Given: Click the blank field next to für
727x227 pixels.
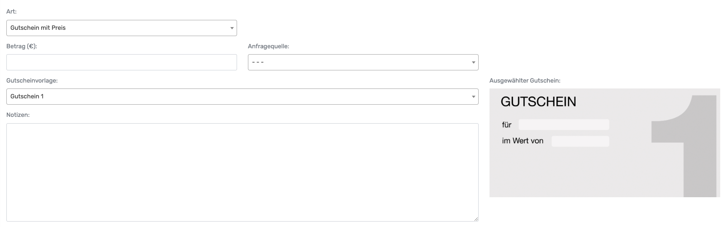Looking at the screenshot, I should (x=564, y=125).
